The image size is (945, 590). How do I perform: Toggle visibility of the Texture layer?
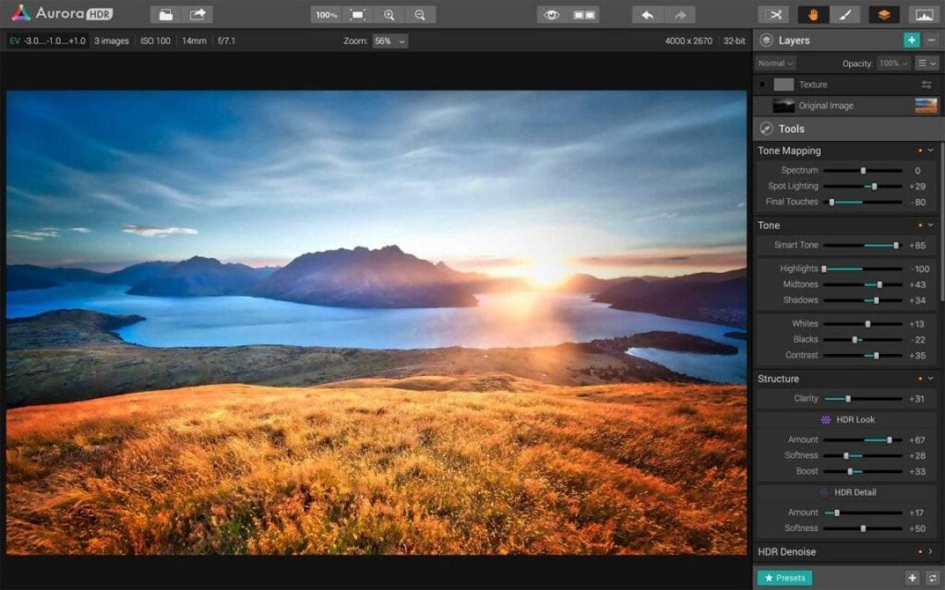click(x=761, y=84)
